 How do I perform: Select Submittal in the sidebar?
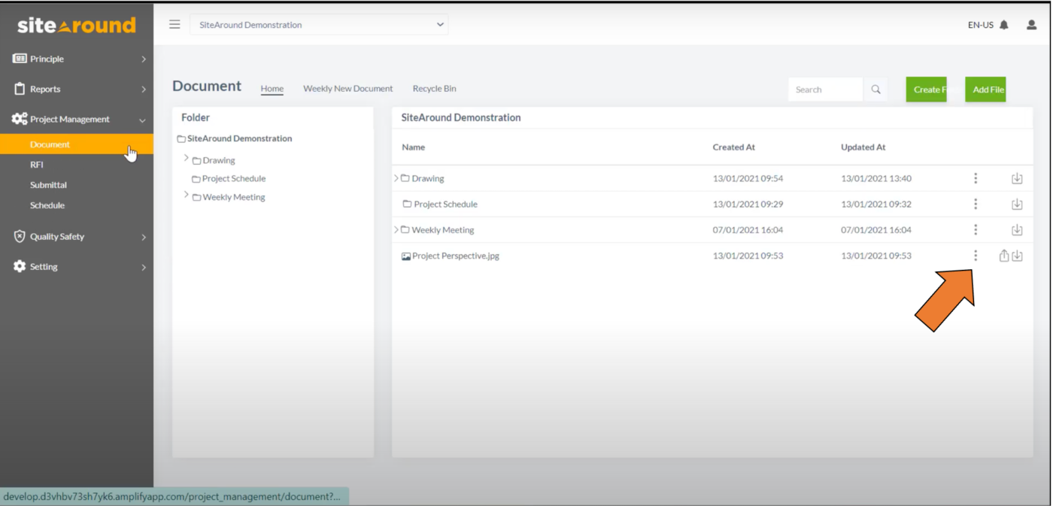click(x=48, y=184)
